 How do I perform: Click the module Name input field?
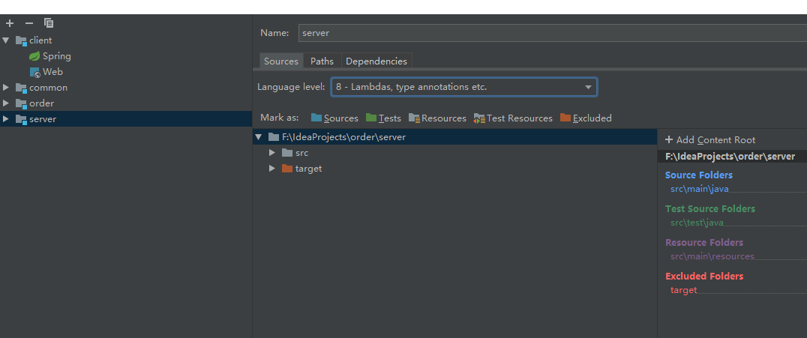[551, 33]
